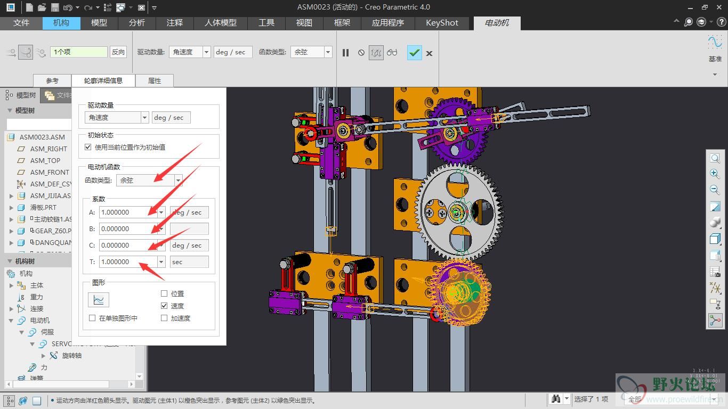728x409 pixels.
Task: Click the zoom out magnifier icon
Action: coord(715,190)
